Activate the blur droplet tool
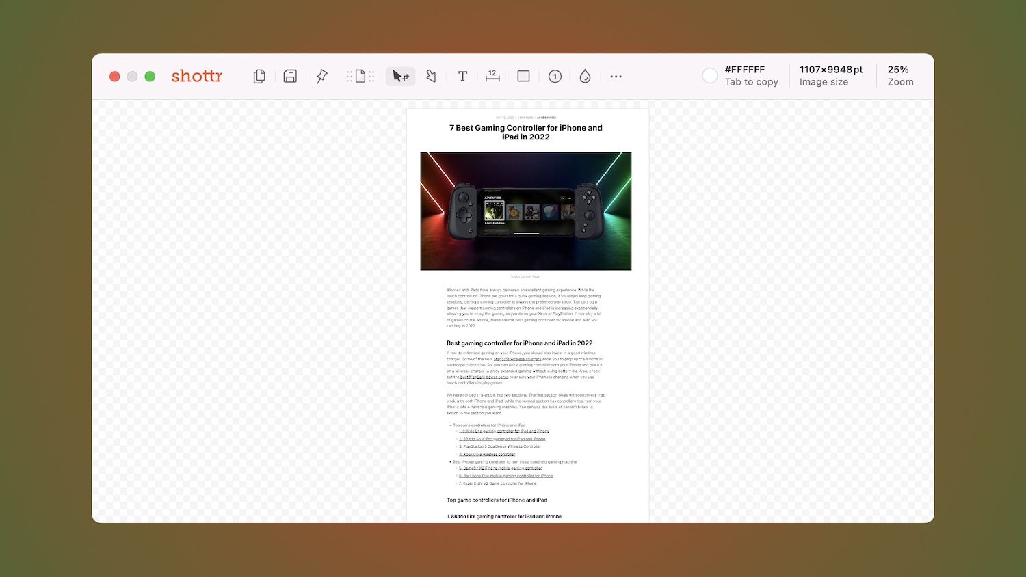 (x=586, y=76)
